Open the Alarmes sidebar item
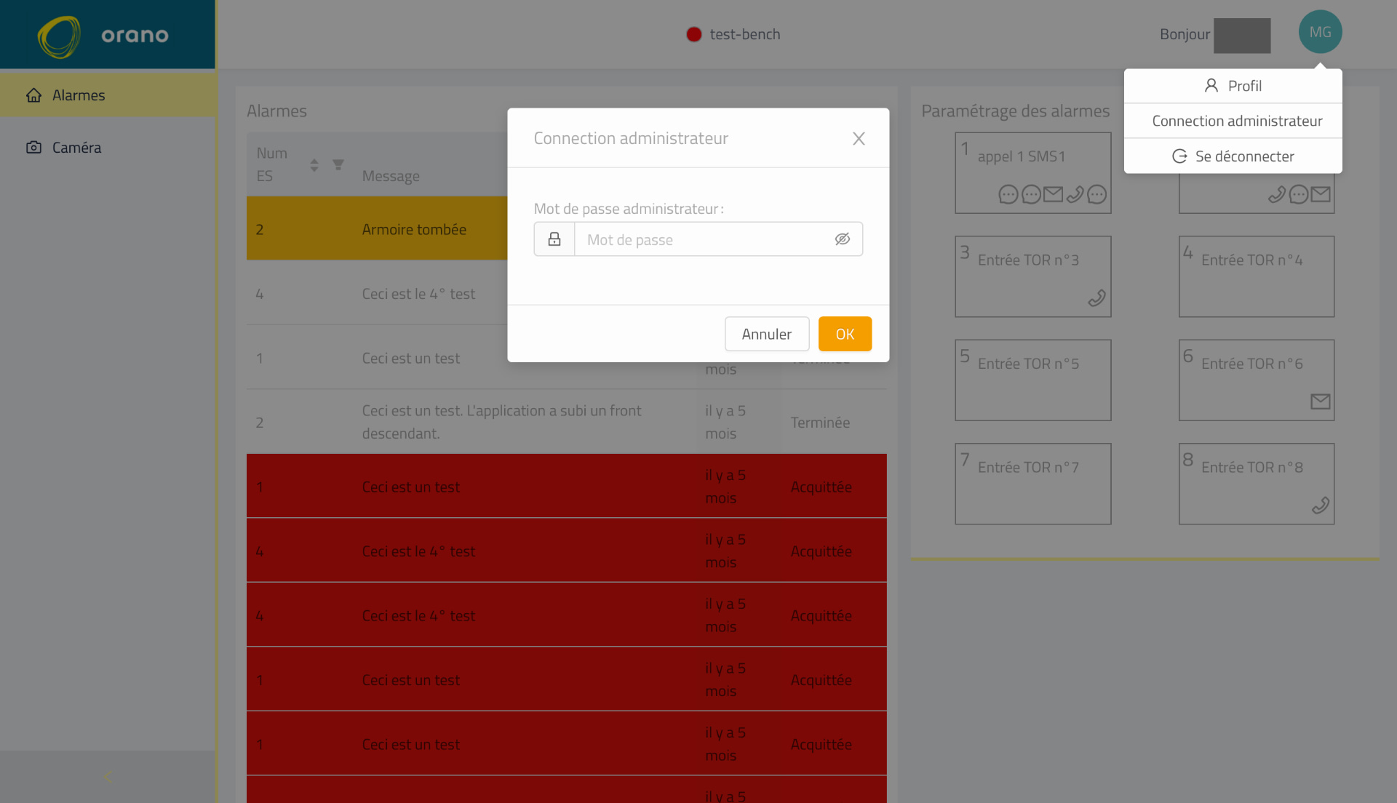The width and height of the screenshot is (1397, 803). coord(79,95)
